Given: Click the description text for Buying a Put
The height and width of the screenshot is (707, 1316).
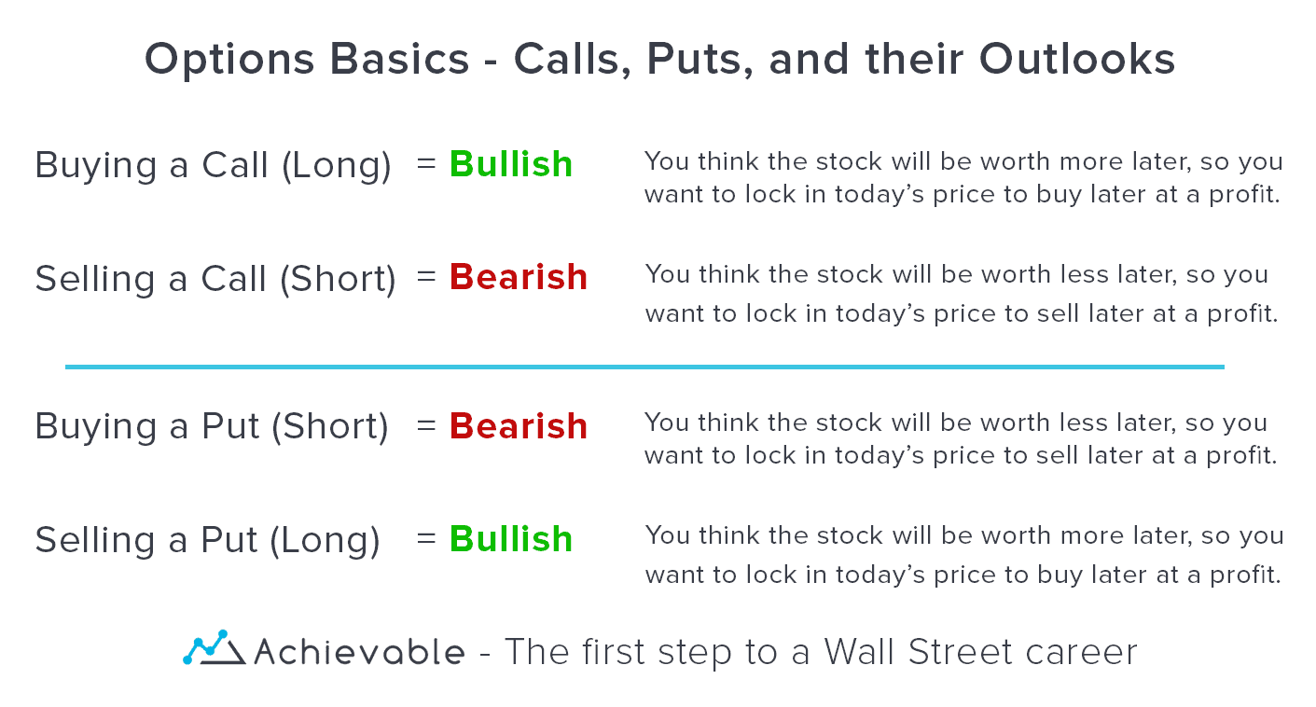Looking at the screenshot, I should click(x=960, y=438).
